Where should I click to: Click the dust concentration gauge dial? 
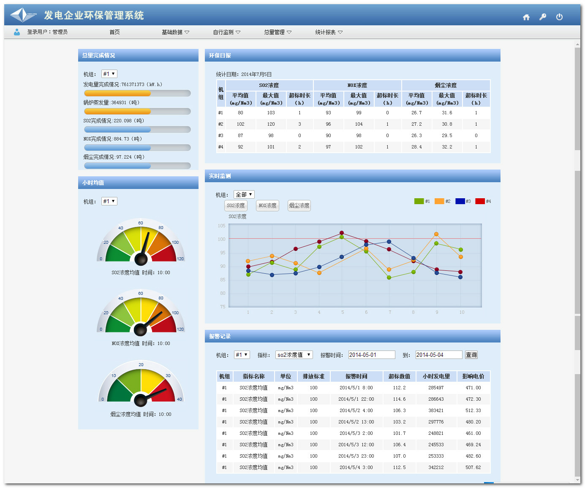(x=141, y=383)
